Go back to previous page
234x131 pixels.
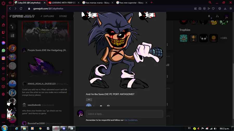pyautogui.click(x=10, y=9)
